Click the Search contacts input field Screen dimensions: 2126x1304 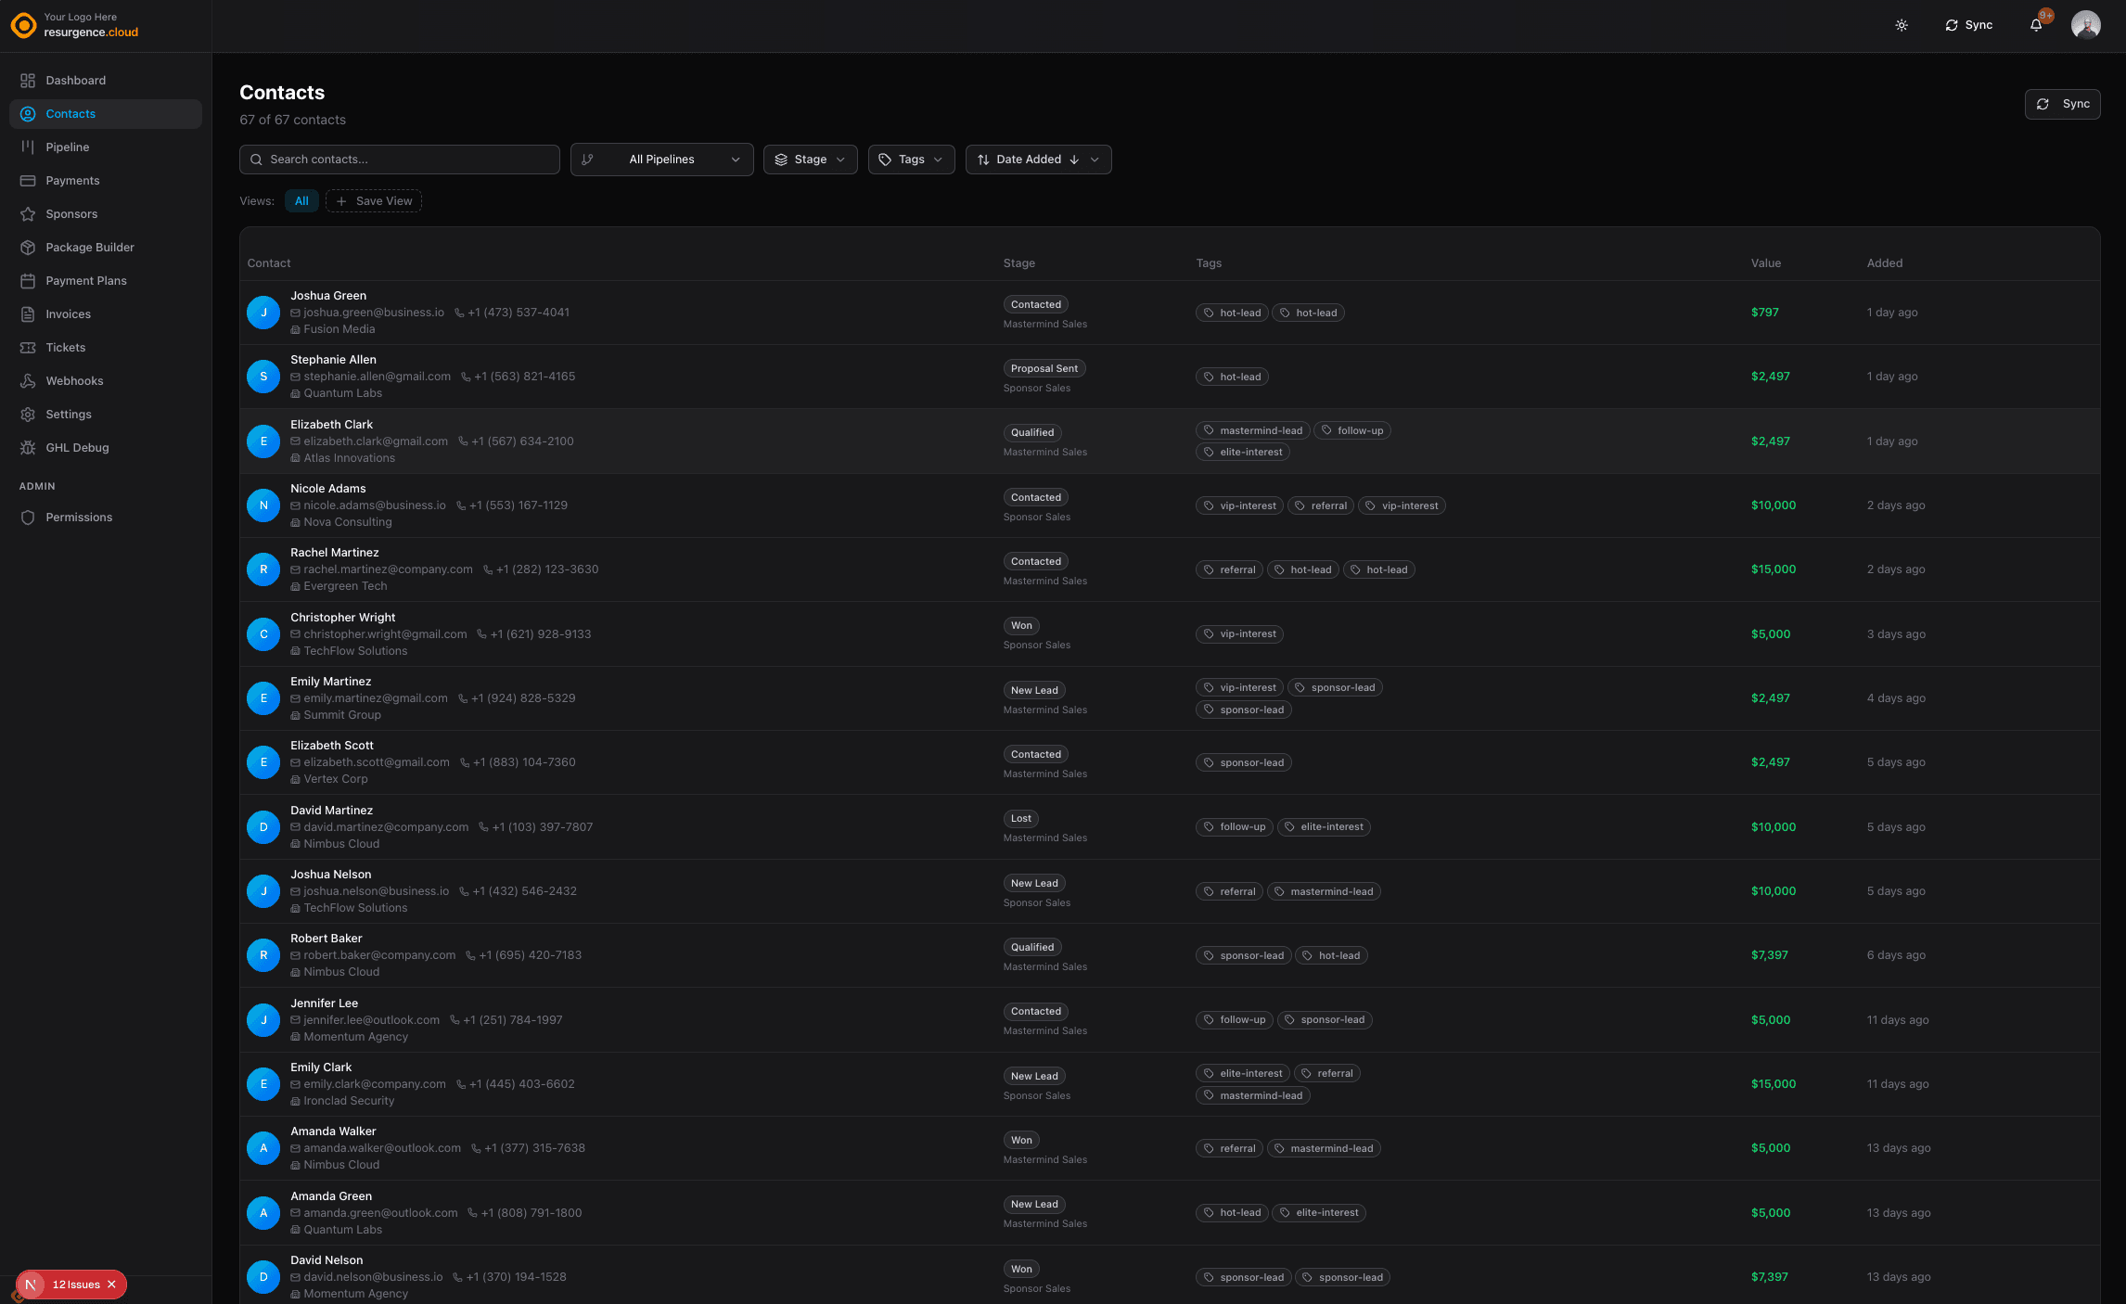pos(399,160)
